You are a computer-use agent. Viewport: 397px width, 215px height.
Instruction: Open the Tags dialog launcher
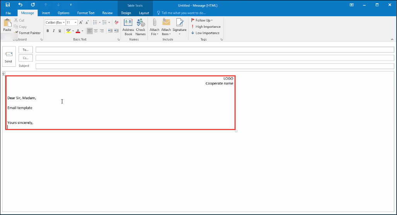pyautogui.click(x=222, y=40)
